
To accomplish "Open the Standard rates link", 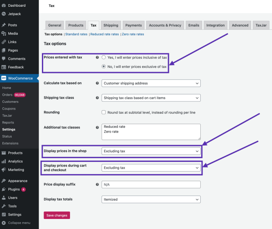I will [76, 34].
